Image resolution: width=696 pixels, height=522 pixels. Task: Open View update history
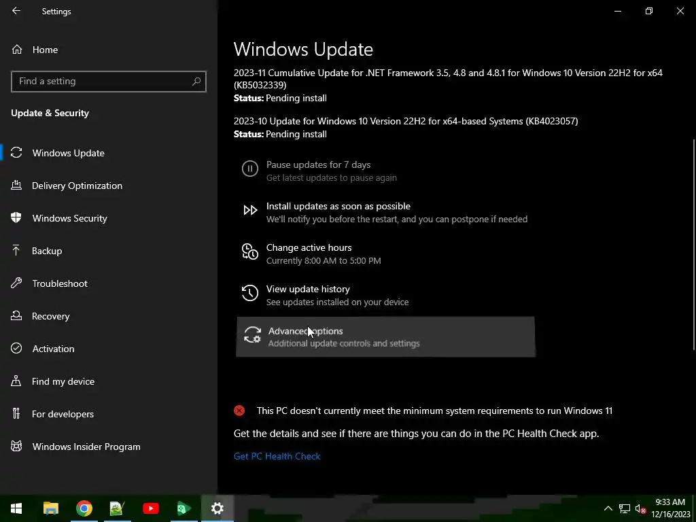[385, 295]
